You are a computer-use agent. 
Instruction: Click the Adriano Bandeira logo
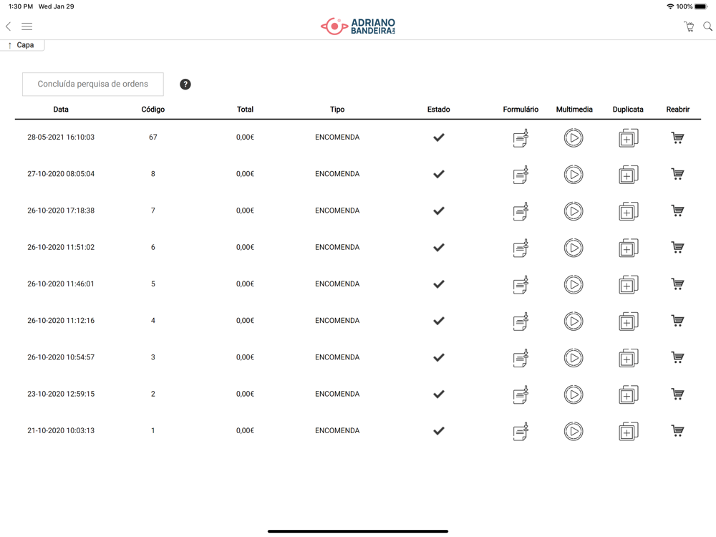(x=358, y=26)
